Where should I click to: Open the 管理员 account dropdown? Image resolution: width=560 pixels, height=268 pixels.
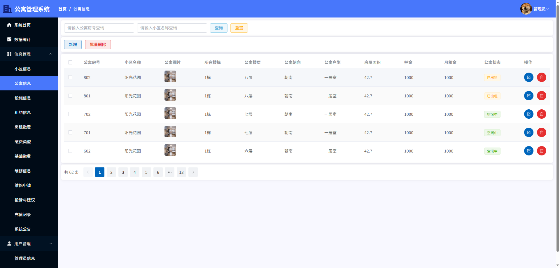pyautogui.click(x=541, y=9)
